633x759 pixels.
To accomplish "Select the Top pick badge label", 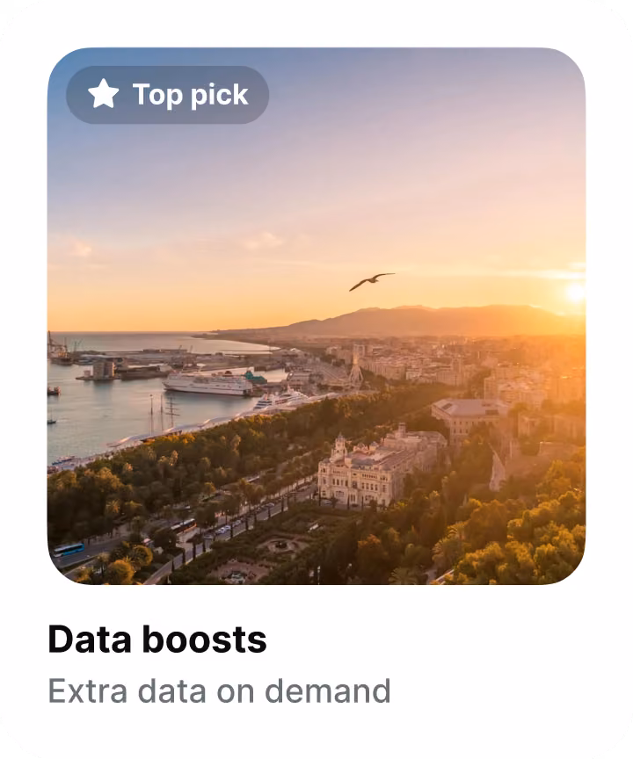I will [190, 95].
